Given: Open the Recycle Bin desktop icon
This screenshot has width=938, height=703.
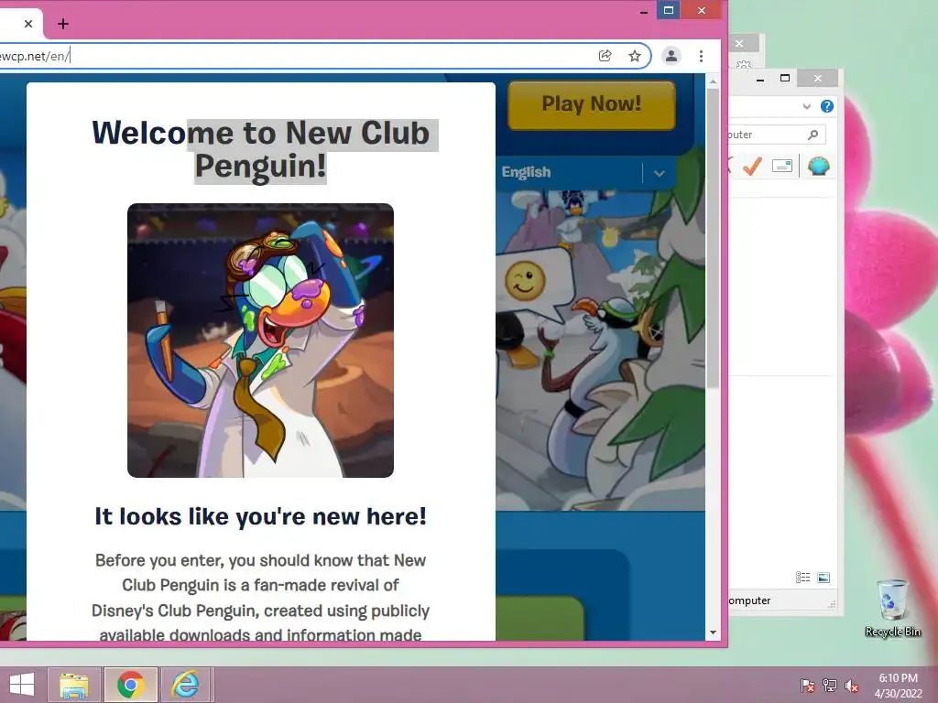Looking at the screenshot, I should [892, 608].
